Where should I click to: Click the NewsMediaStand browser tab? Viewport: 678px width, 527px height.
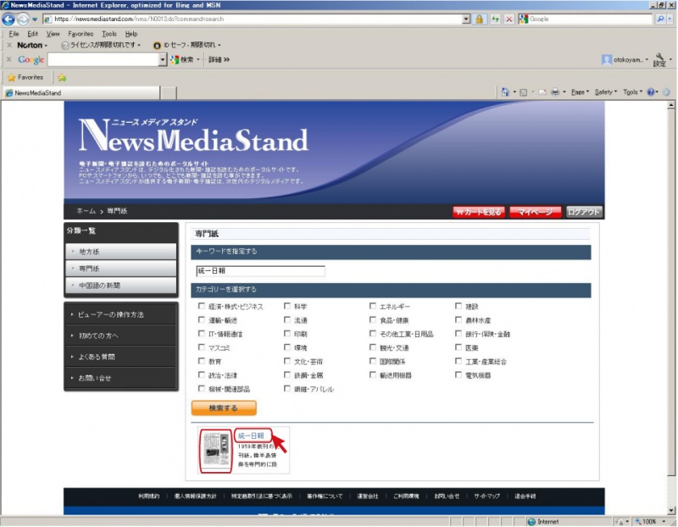point(81,93)
